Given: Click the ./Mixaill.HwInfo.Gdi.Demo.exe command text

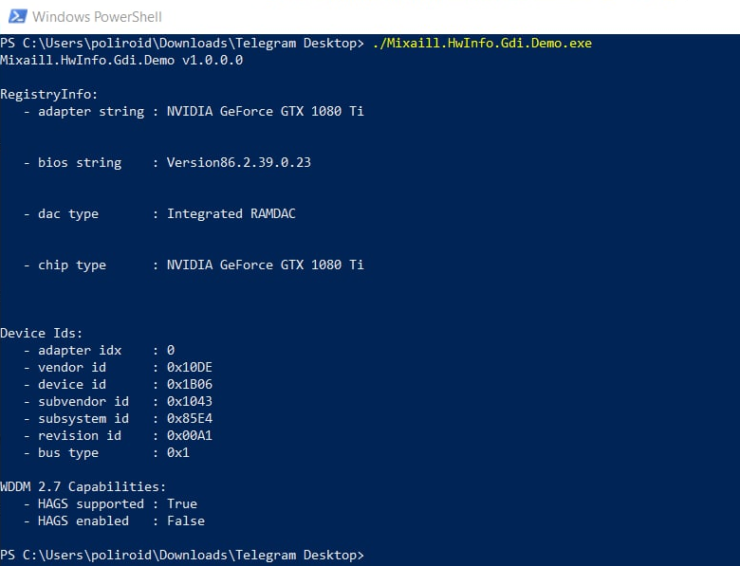Looking at the screenshot, I should [482, 44].
